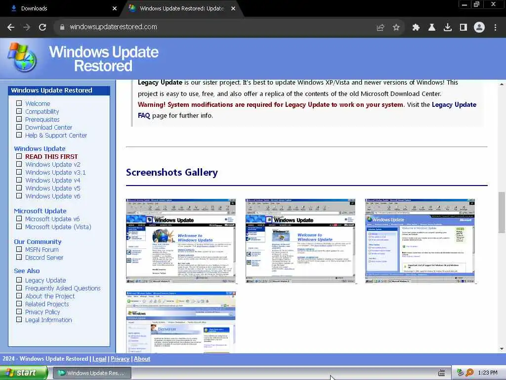
Task: Open Microsoft Update (Vista) link
Action: tap(58, 227)
